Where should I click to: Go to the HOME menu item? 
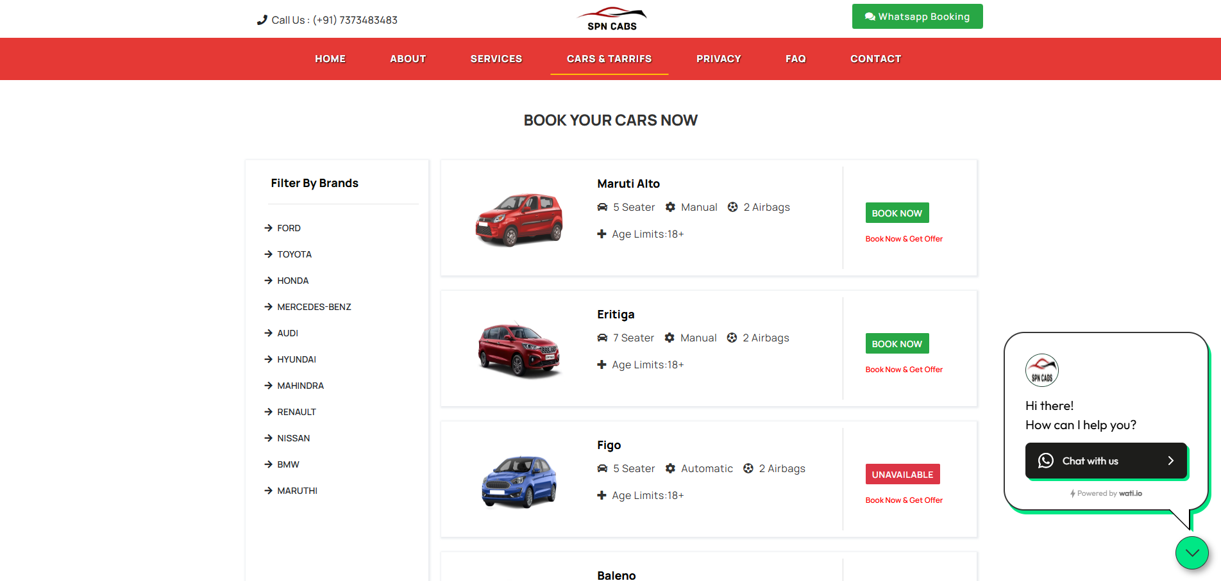pos(330,59)
